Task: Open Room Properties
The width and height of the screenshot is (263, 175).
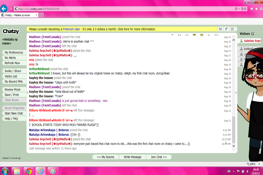Action: 14,108
